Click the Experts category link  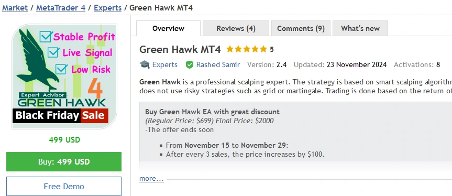(165, 64)
